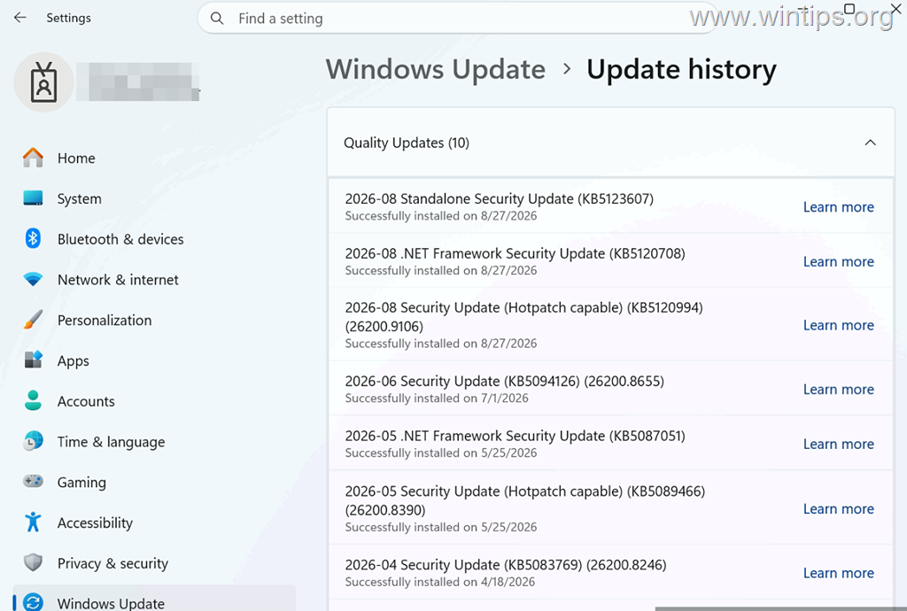907x611 pixels.
Task: Select Windows Update in sidebar
Action: (x=154, y=599)
